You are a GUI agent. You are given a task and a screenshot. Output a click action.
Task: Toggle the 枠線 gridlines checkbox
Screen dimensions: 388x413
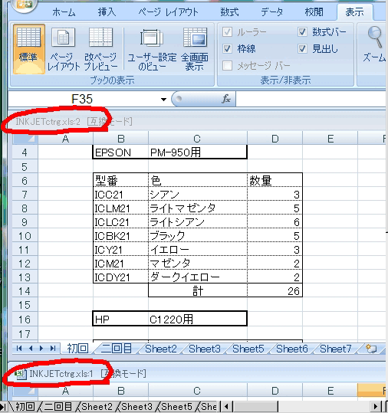click(227, 49)
